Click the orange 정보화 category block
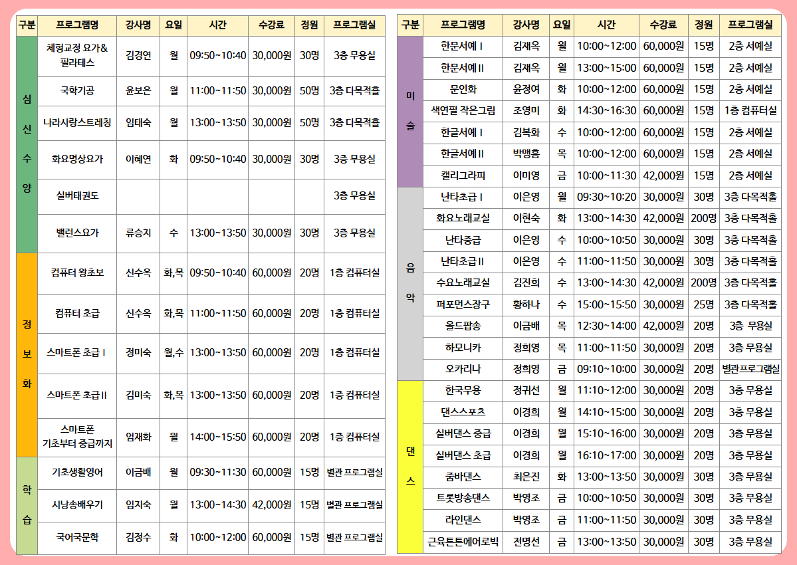This screenshot has width=797, height=565. (27, 354)
